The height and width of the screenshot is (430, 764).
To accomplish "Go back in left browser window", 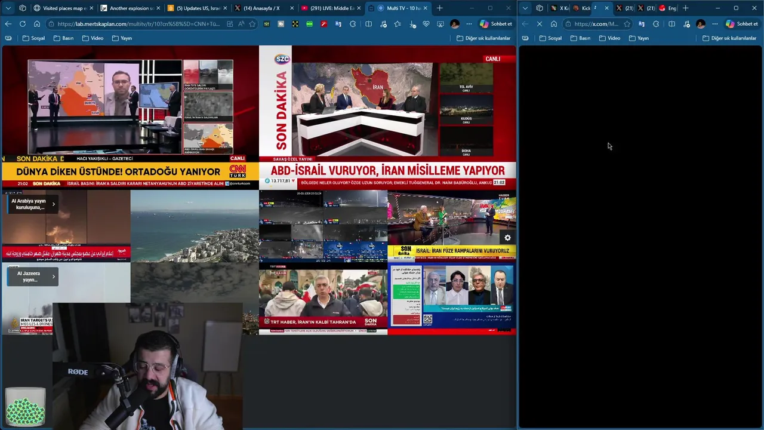I will [x=8, y=24].
